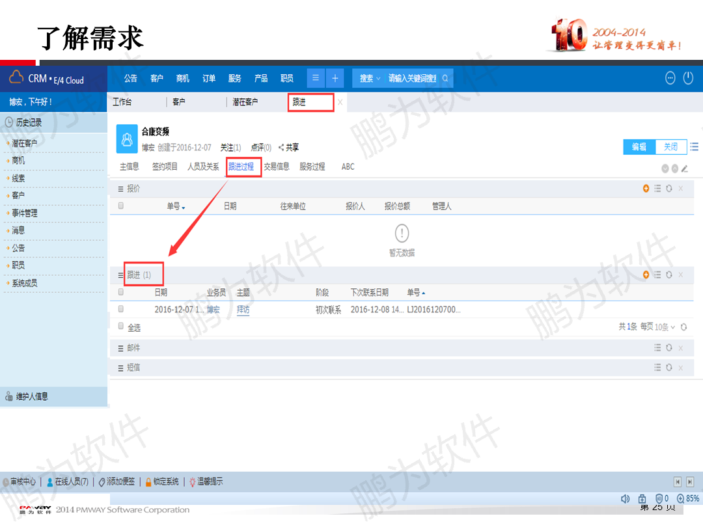
Task: Switch to the 交易信息 tab
Action: 276,167
